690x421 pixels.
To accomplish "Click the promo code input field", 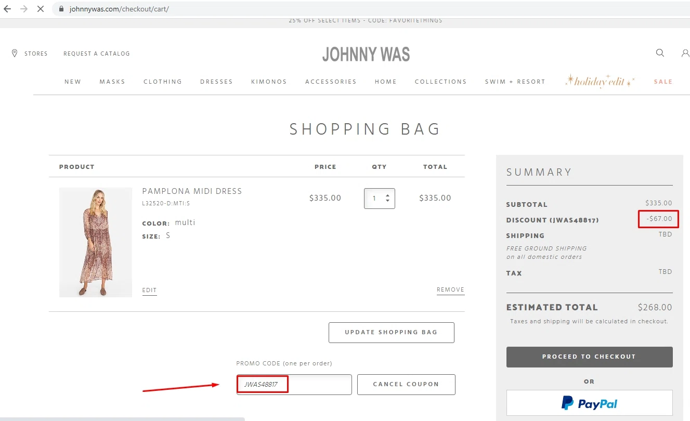I will tap(294, 385).
